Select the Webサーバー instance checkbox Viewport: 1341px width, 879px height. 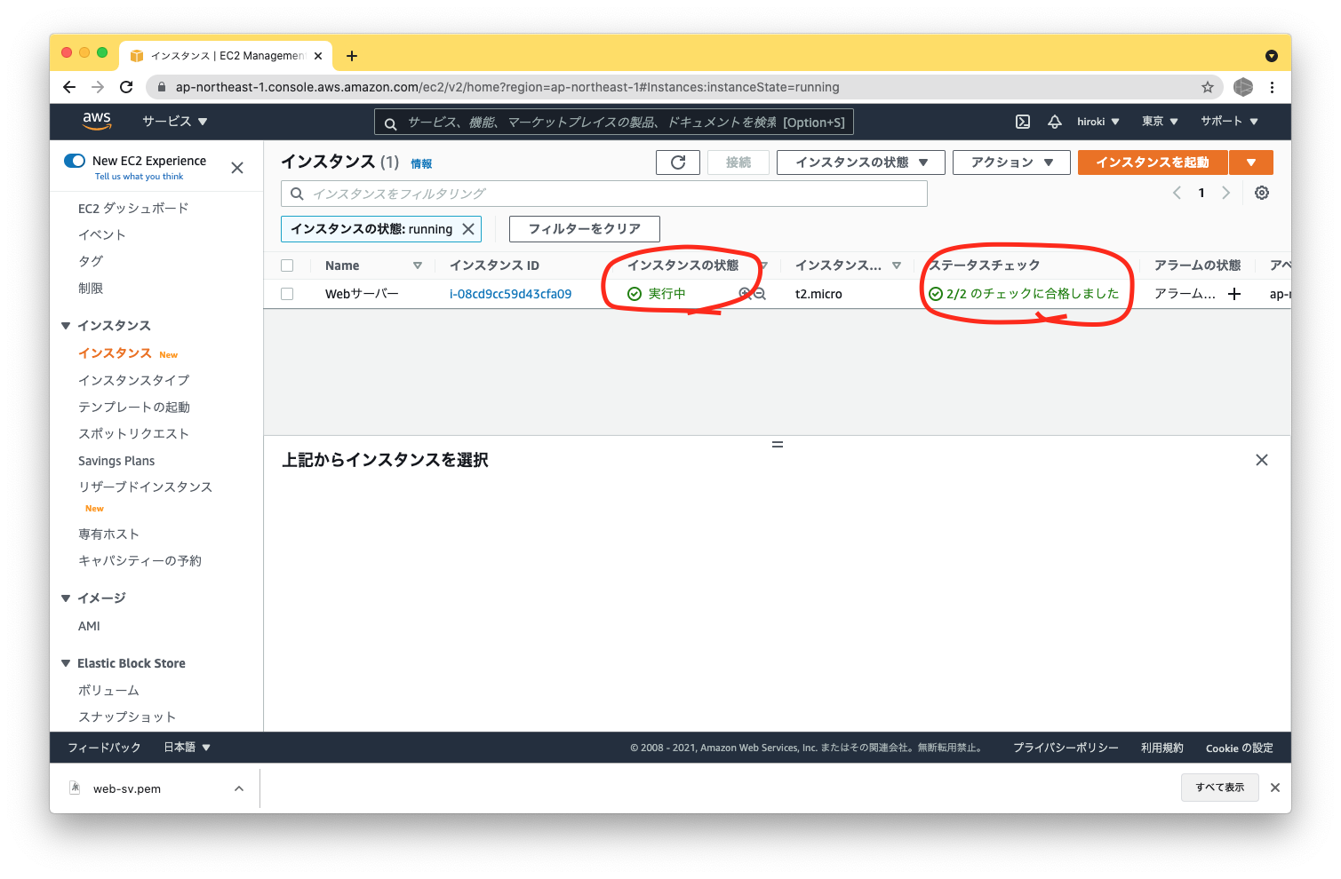pyautogui.click(x=287, y=293)
